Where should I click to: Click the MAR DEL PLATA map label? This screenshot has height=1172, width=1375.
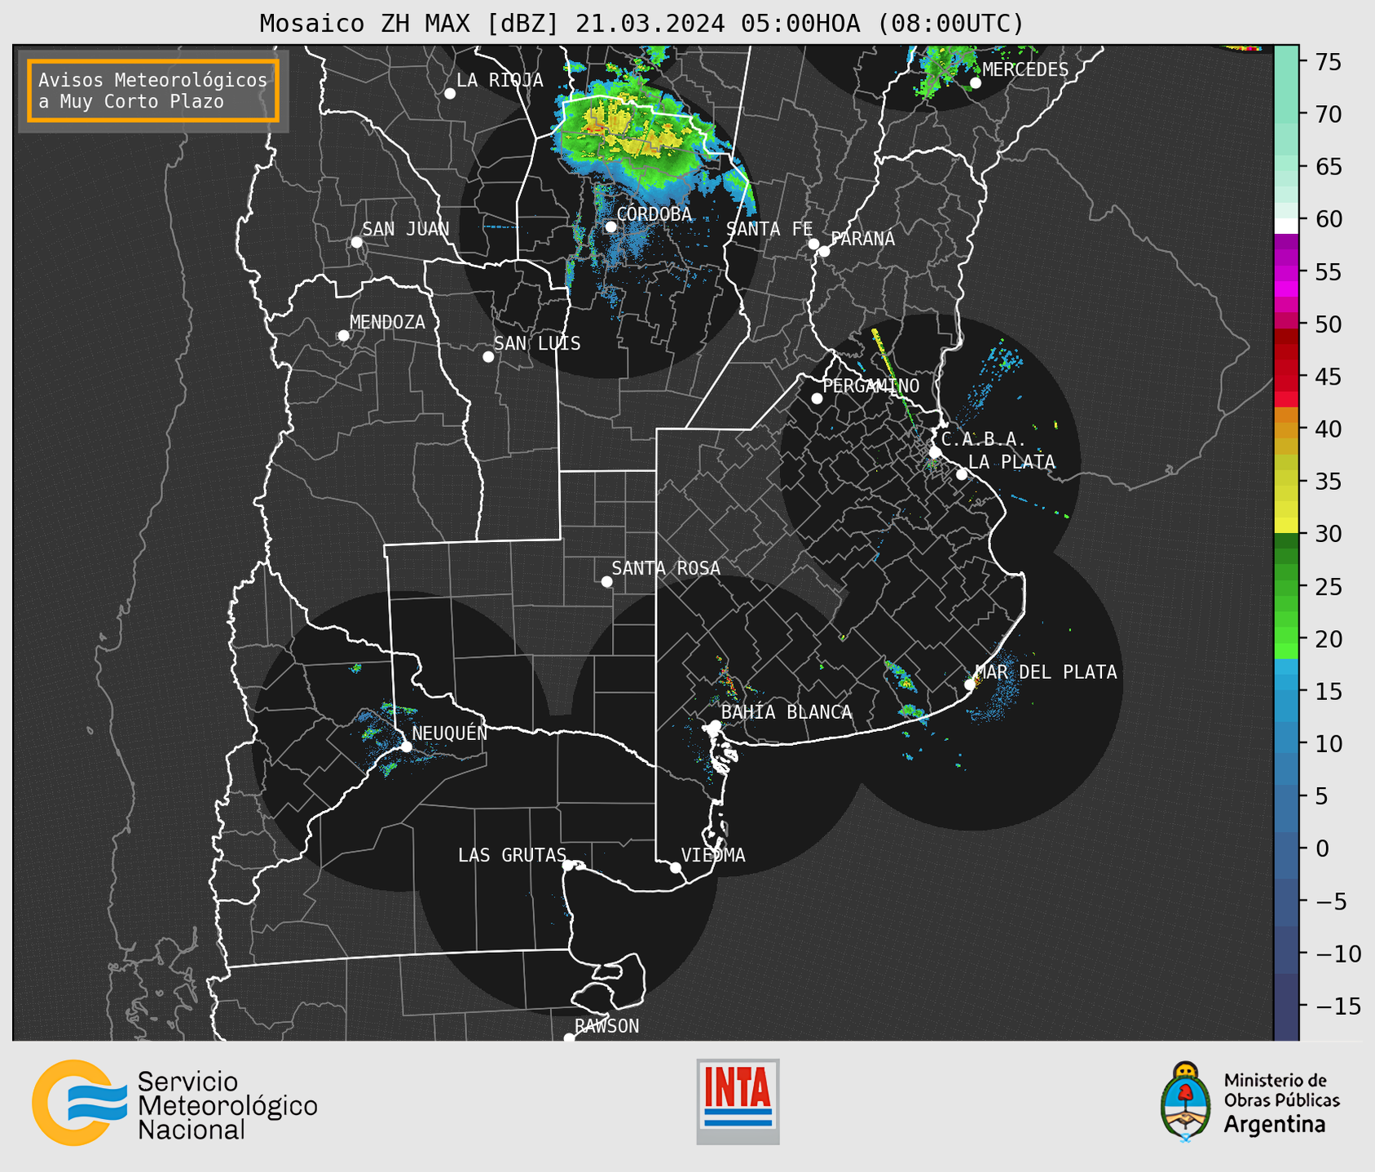tap(1046, 672)
